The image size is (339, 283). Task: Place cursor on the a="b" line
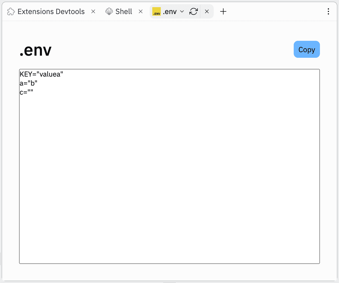click(29, 83)
